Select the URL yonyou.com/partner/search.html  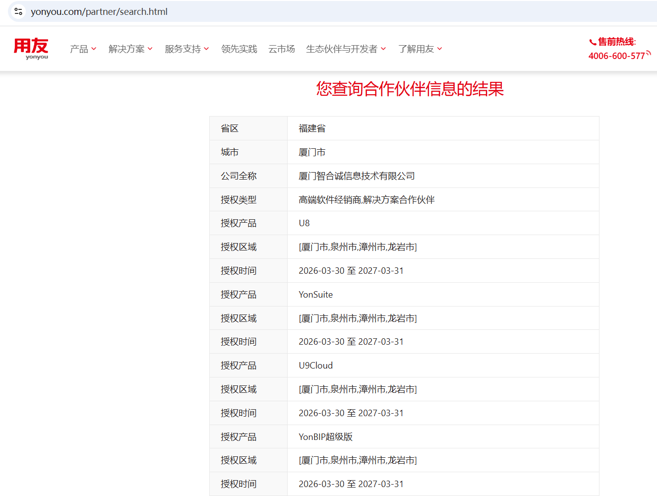[99, 11]
